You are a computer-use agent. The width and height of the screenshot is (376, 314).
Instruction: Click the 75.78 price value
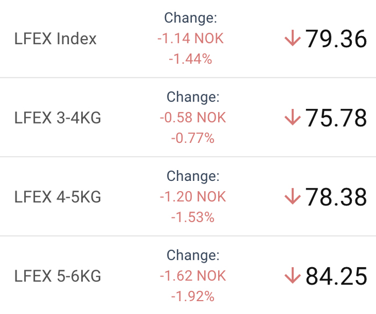coord(336,118)
